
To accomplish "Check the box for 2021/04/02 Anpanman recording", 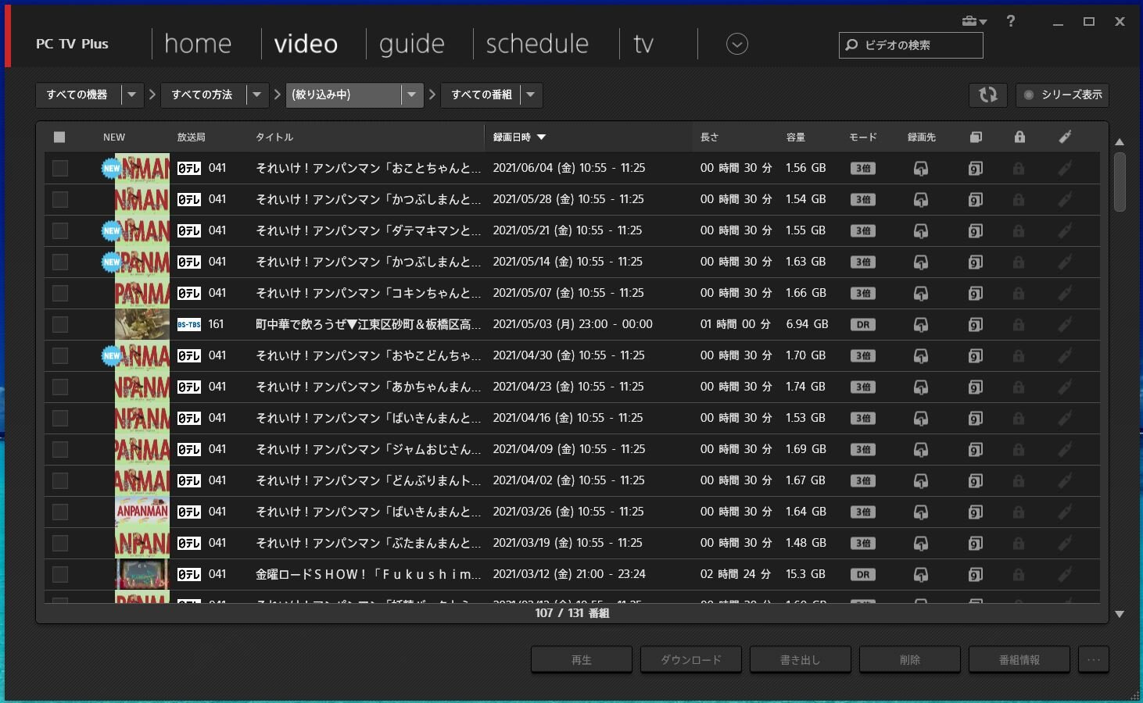I will (x=60, y=480).
